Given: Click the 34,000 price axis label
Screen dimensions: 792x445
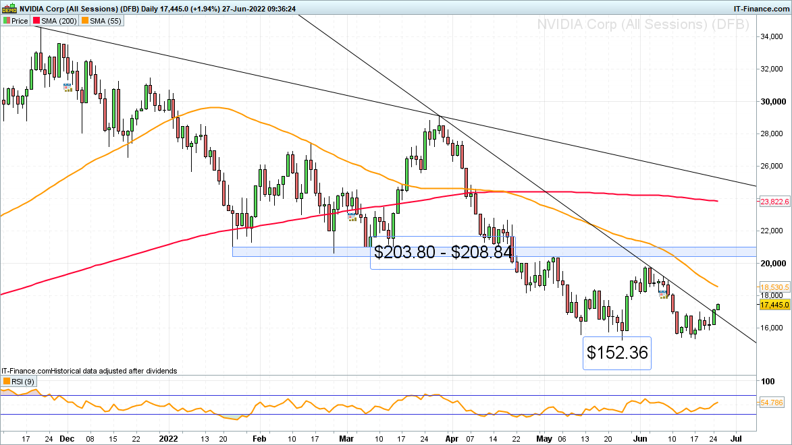Looking at the screenshot, I should coord(773,37).
